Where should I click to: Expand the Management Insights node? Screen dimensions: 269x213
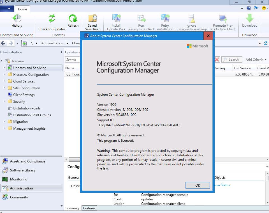(4, 128)
